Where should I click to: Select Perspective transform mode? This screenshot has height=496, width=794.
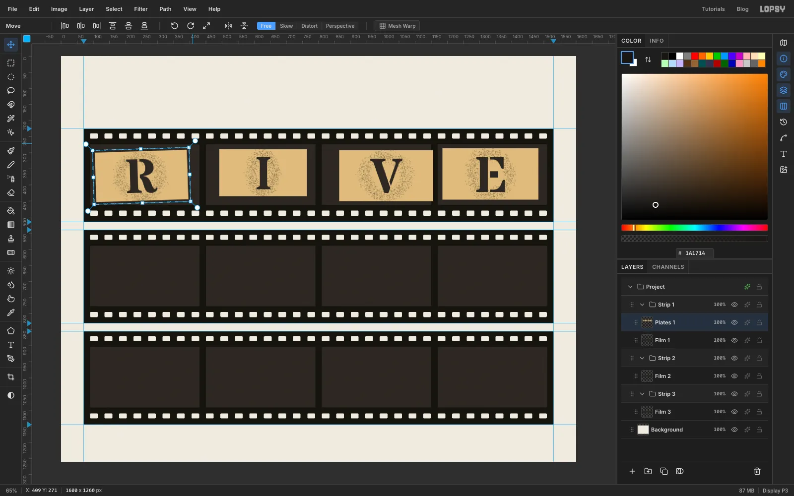click(340, 26)
